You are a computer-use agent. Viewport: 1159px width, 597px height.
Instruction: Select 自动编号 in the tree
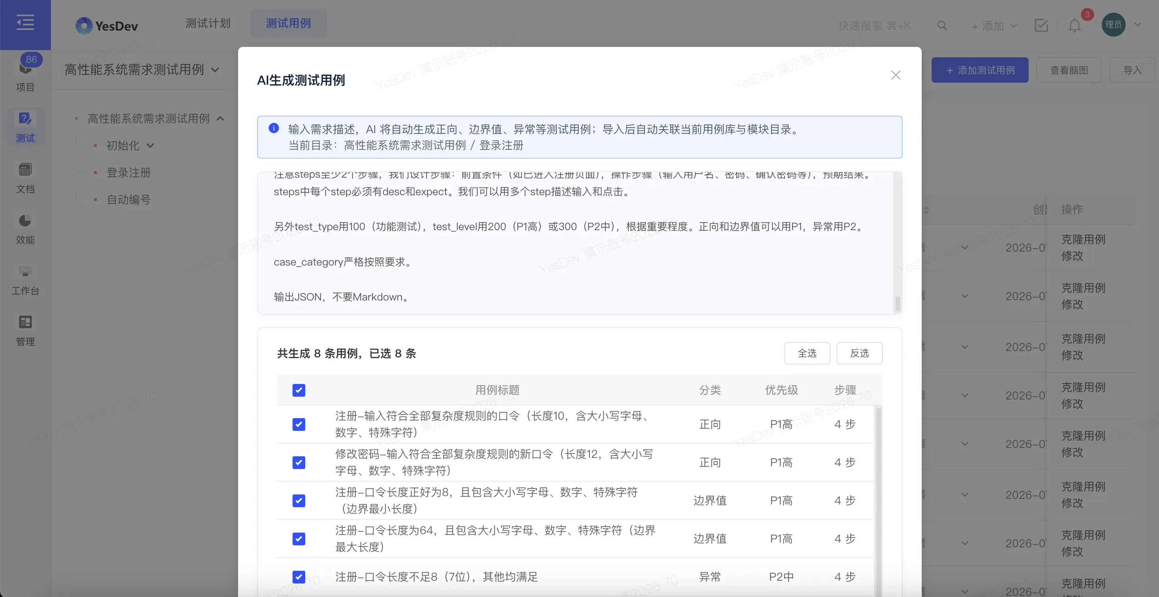pos(129,200)
